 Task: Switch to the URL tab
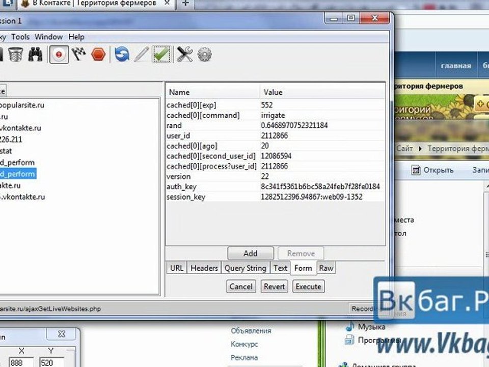point(177,268)
